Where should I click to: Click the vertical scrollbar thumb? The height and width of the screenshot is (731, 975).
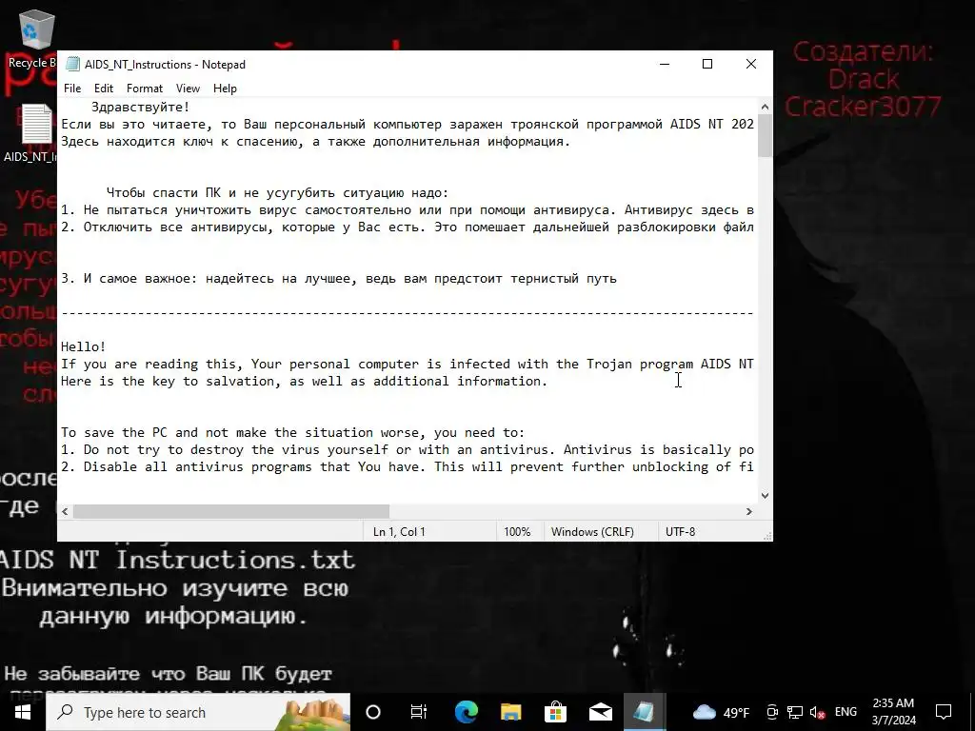pos(765,135)
